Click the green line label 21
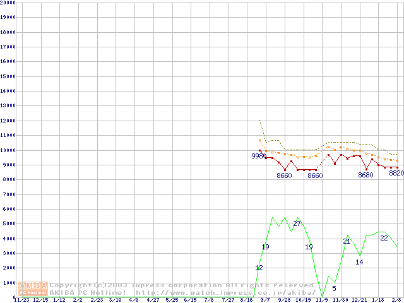 [347, 241]
